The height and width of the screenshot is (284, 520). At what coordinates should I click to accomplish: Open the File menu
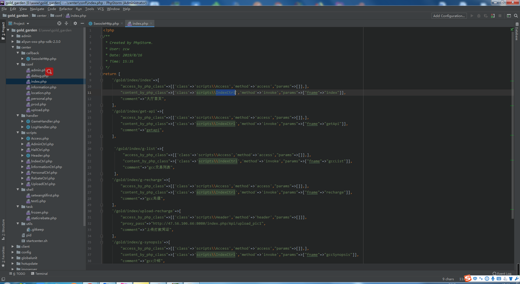point(4,9)
